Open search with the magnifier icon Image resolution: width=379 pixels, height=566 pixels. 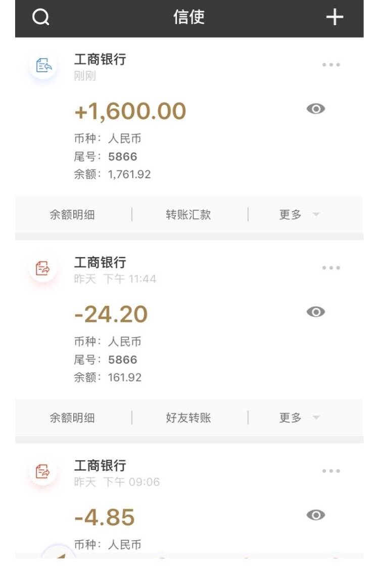click(x=41, y=17)
